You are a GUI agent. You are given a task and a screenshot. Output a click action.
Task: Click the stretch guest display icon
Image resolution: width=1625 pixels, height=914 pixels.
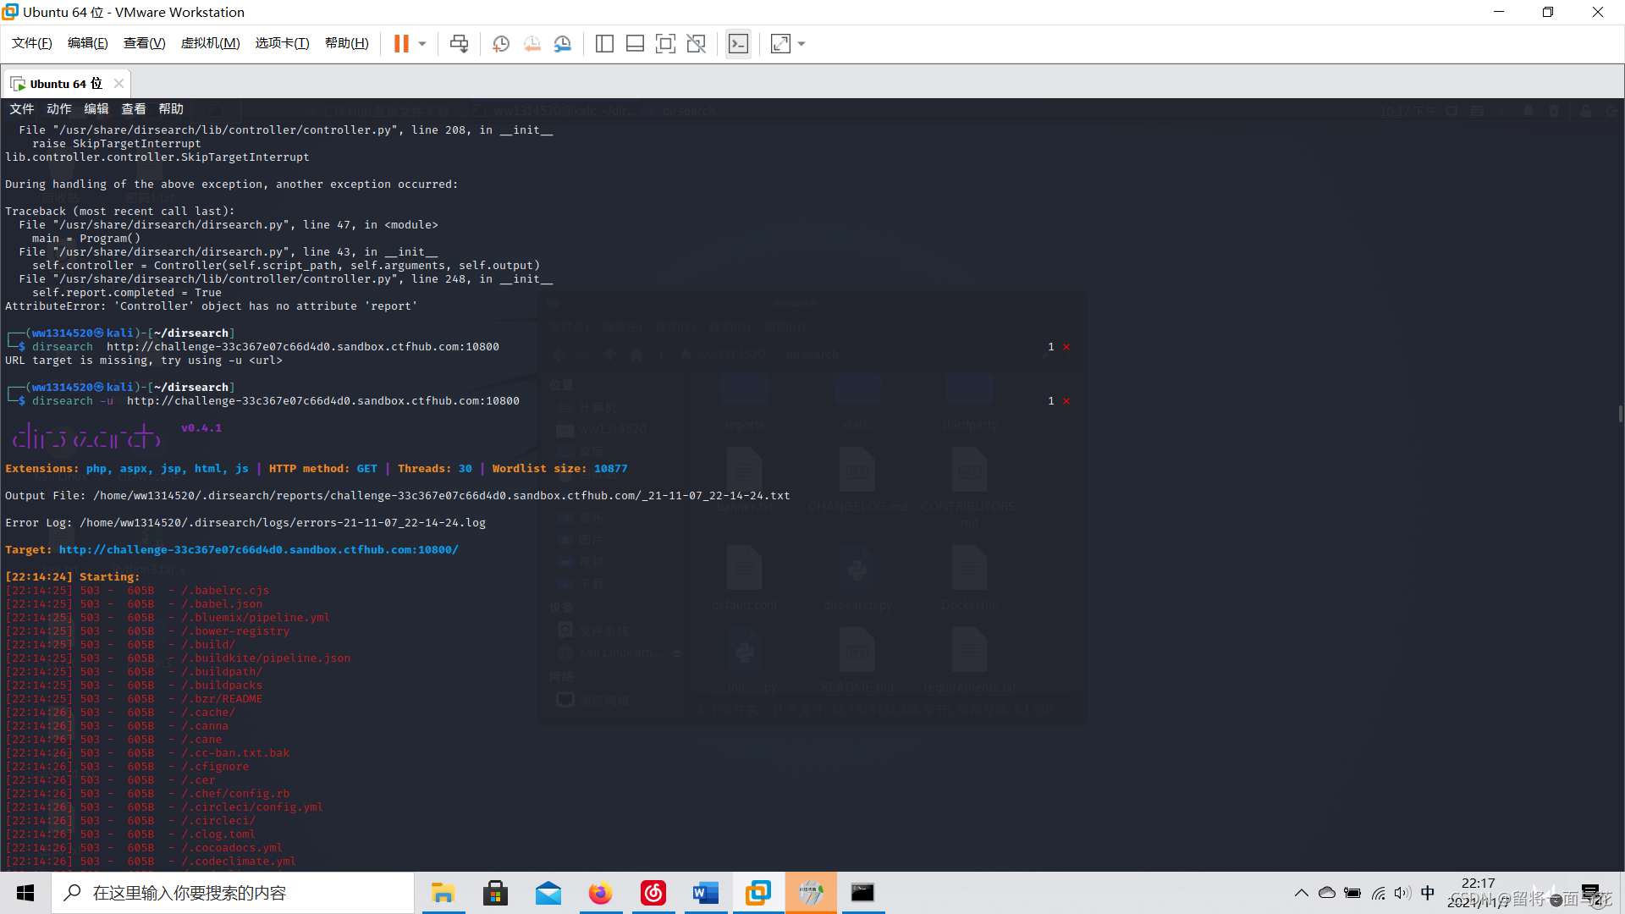pyautogui.click(x=780, y=44)
